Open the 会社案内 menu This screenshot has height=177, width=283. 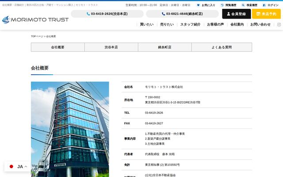coord(237,24)
